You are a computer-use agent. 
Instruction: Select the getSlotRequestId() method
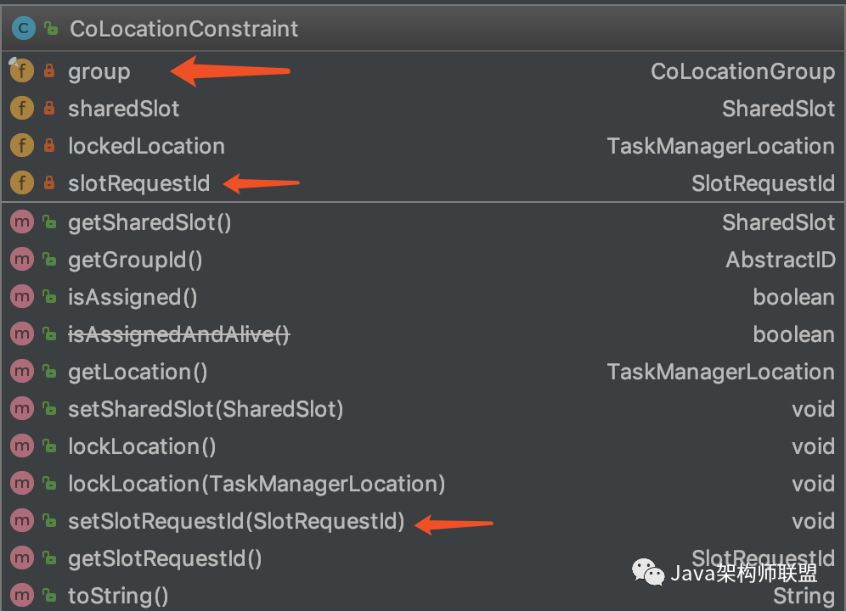pos(165,558)
